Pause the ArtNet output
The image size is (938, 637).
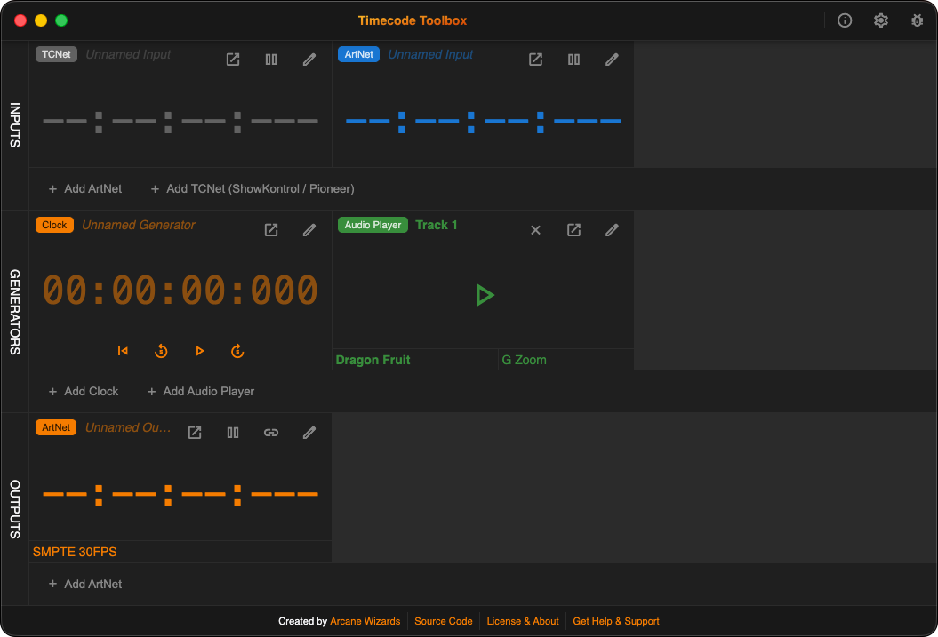233,433
